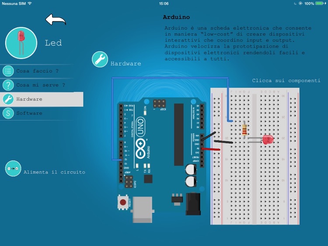Click the ICSP header pins at top

159,104
